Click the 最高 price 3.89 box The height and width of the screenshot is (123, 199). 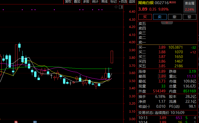(162, 76)
